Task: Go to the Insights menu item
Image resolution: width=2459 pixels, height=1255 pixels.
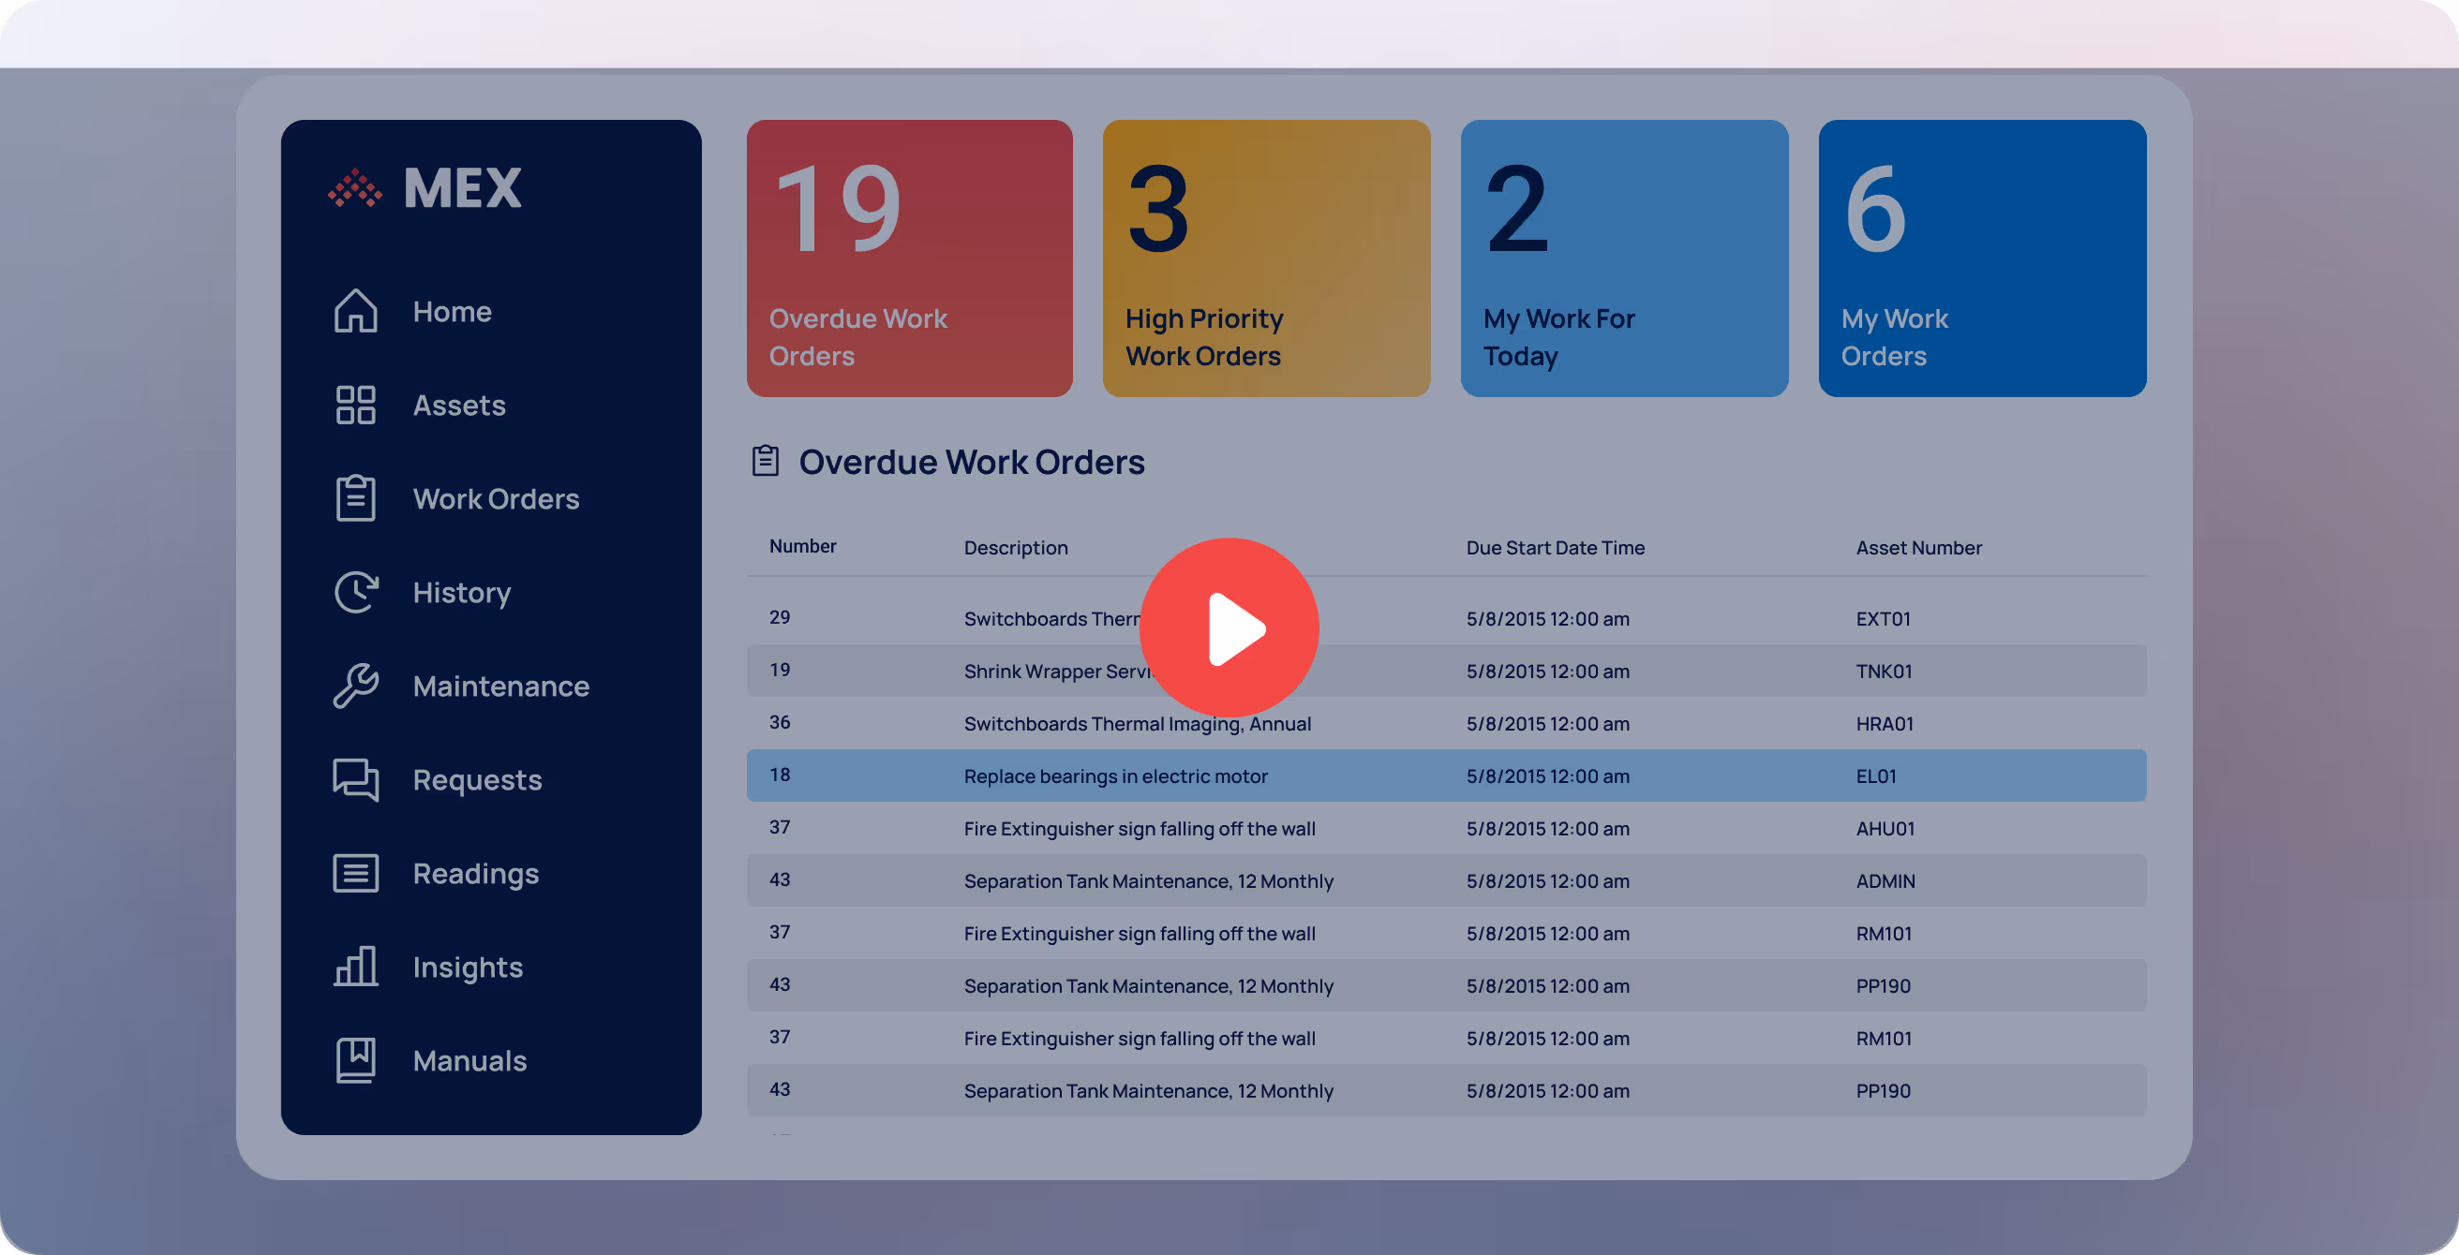Action: coord(468,967)
